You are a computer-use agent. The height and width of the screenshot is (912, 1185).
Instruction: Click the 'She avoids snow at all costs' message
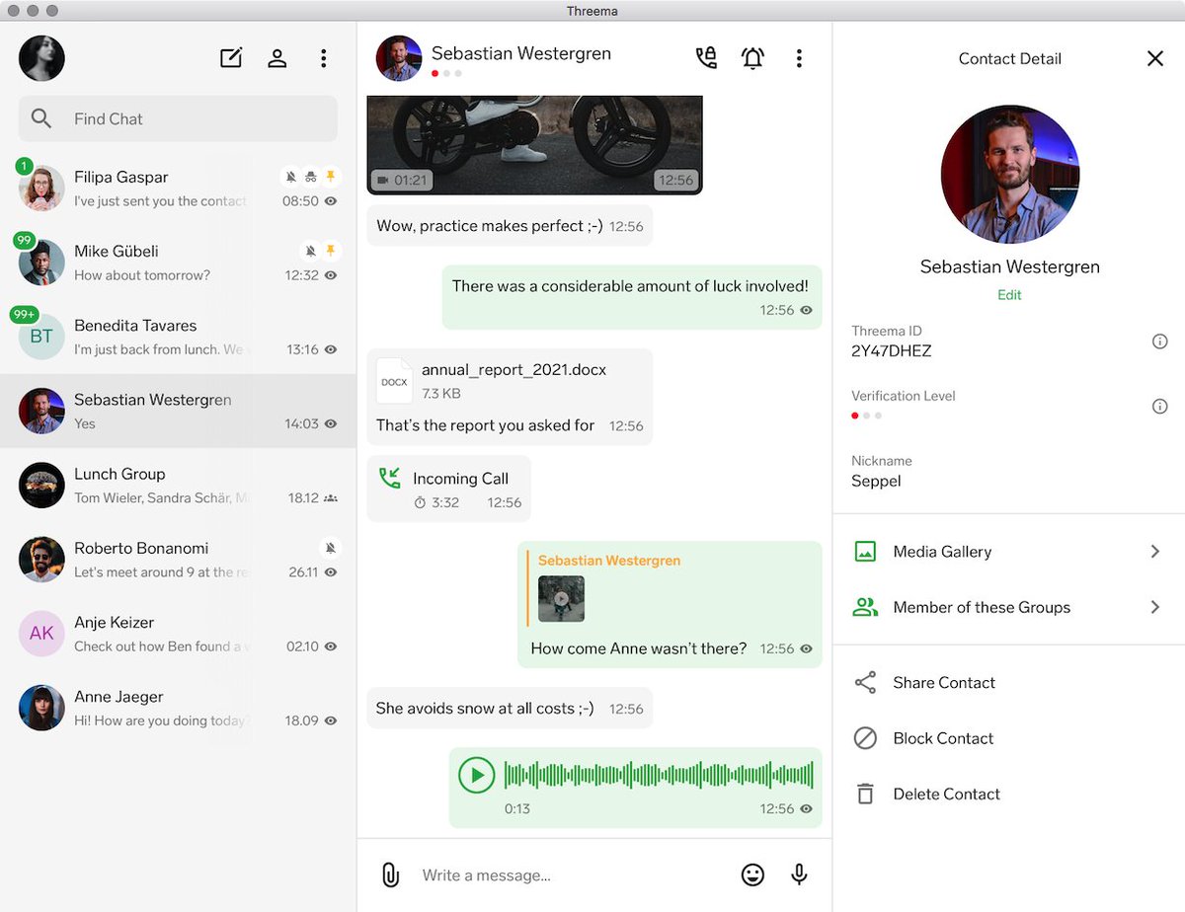tap(510, 708)
